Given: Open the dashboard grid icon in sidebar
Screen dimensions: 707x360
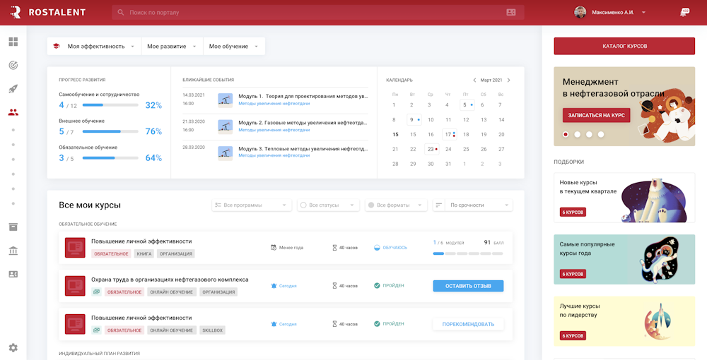Looking at the screenshot, I should (x=13, y=42).
